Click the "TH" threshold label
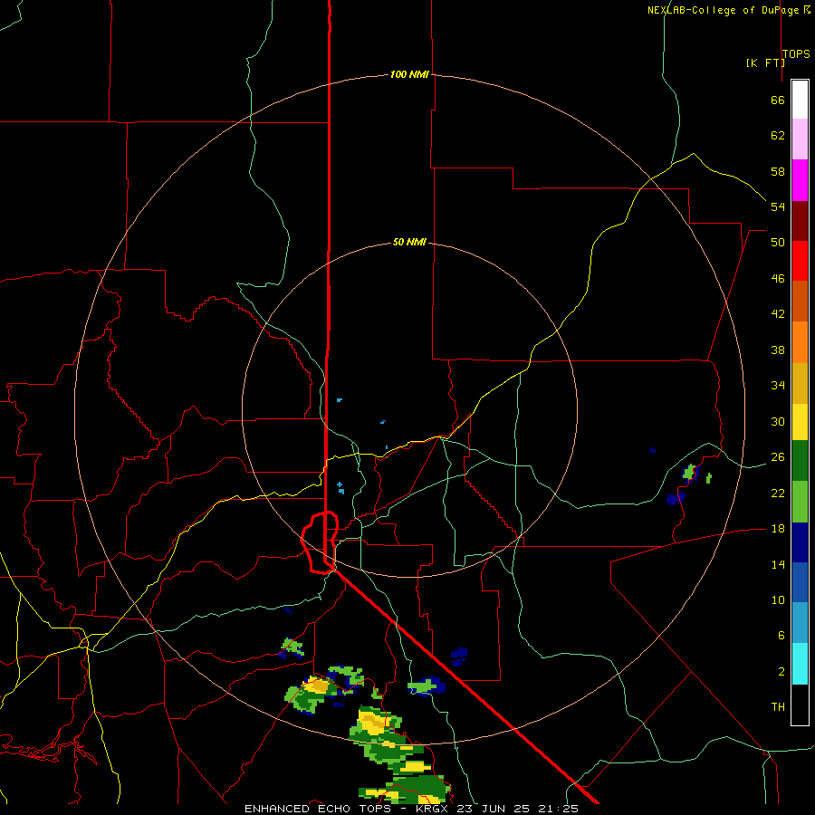This screenshot has height=815, width=815. pyautogui.click(x=778, y=707)
